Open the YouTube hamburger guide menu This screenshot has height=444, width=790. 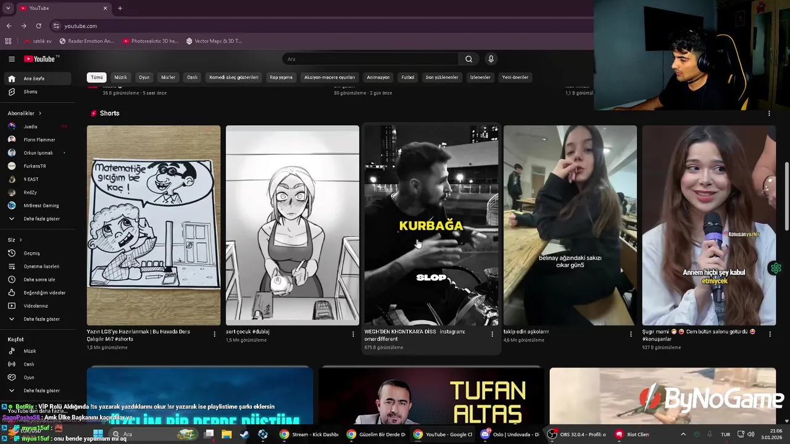pos(11,59)
